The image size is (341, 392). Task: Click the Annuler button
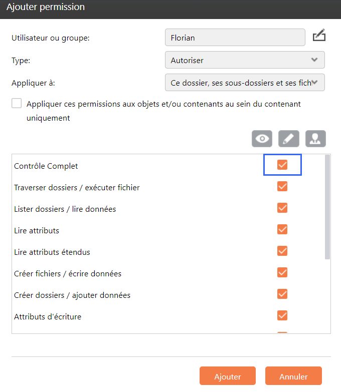coord(293,376)
